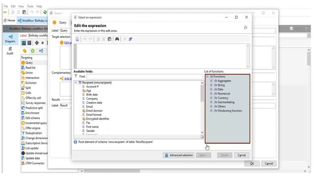Select the Account # field
This screenshot has width=313, height=176.
coord(92,87)
